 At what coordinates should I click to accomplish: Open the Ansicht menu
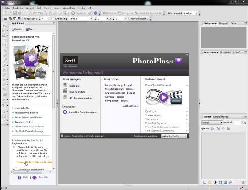pyautogui.click(x=30, y=8)
